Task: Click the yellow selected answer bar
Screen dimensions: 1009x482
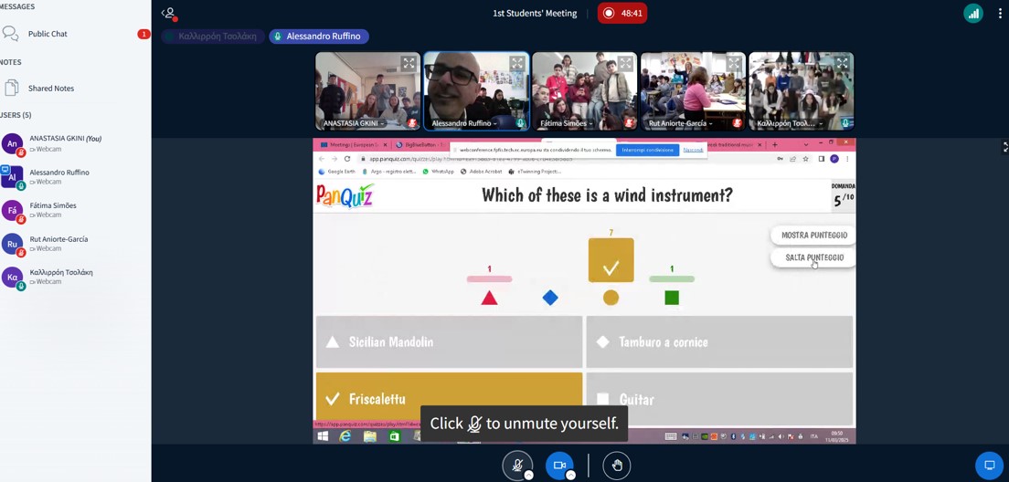Action: click(449, 399)
